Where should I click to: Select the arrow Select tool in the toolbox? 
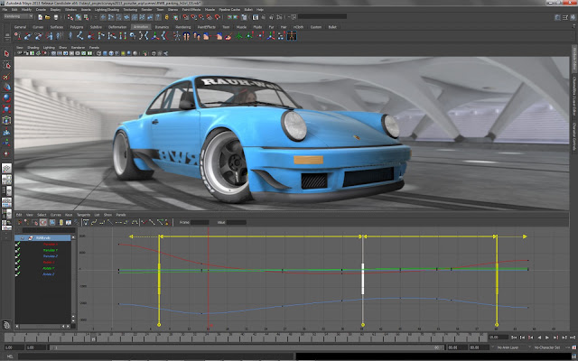pyautogui.click(x=6, y=53)
